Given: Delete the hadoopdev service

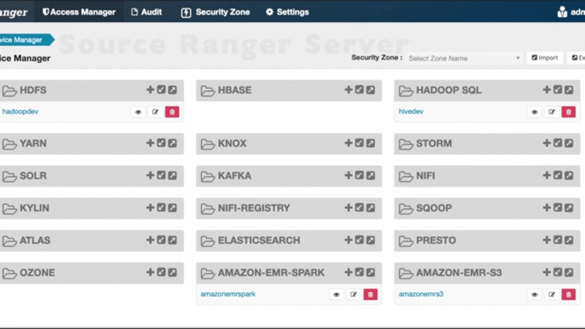Looking at the screenshot, I should (172, 112).
